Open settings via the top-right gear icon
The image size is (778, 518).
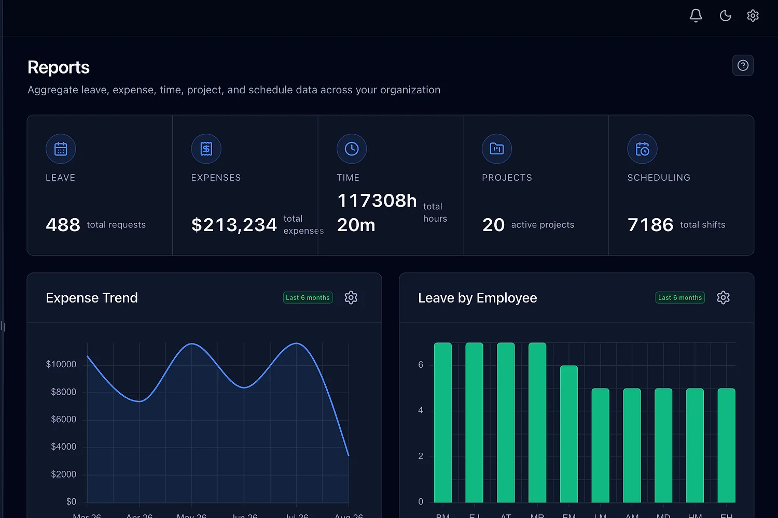753,16
